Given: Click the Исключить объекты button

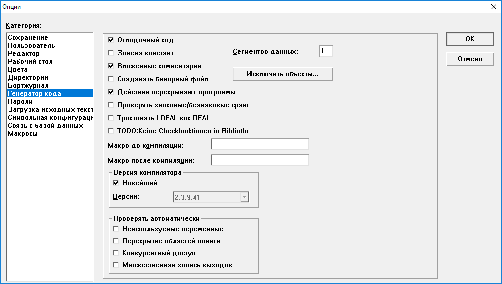Looking at the screenshot, I should 283,74.
